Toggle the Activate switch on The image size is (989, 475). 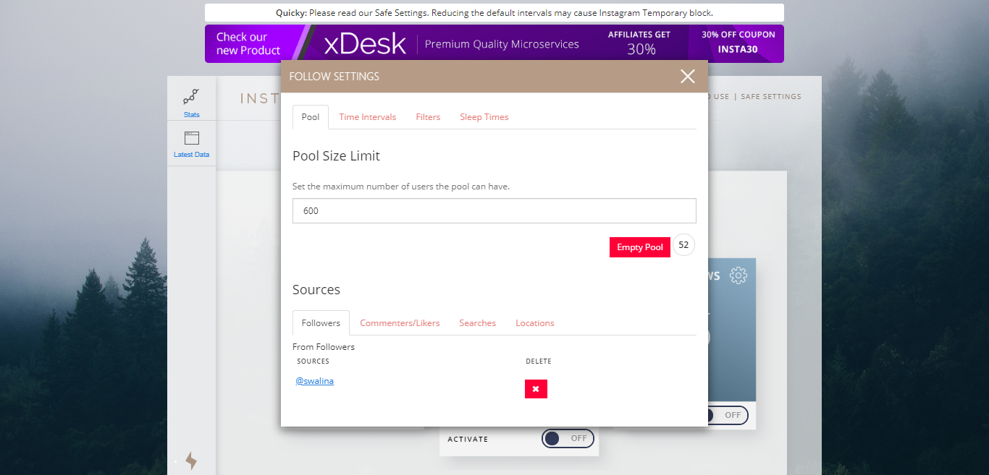coord(568,439)
